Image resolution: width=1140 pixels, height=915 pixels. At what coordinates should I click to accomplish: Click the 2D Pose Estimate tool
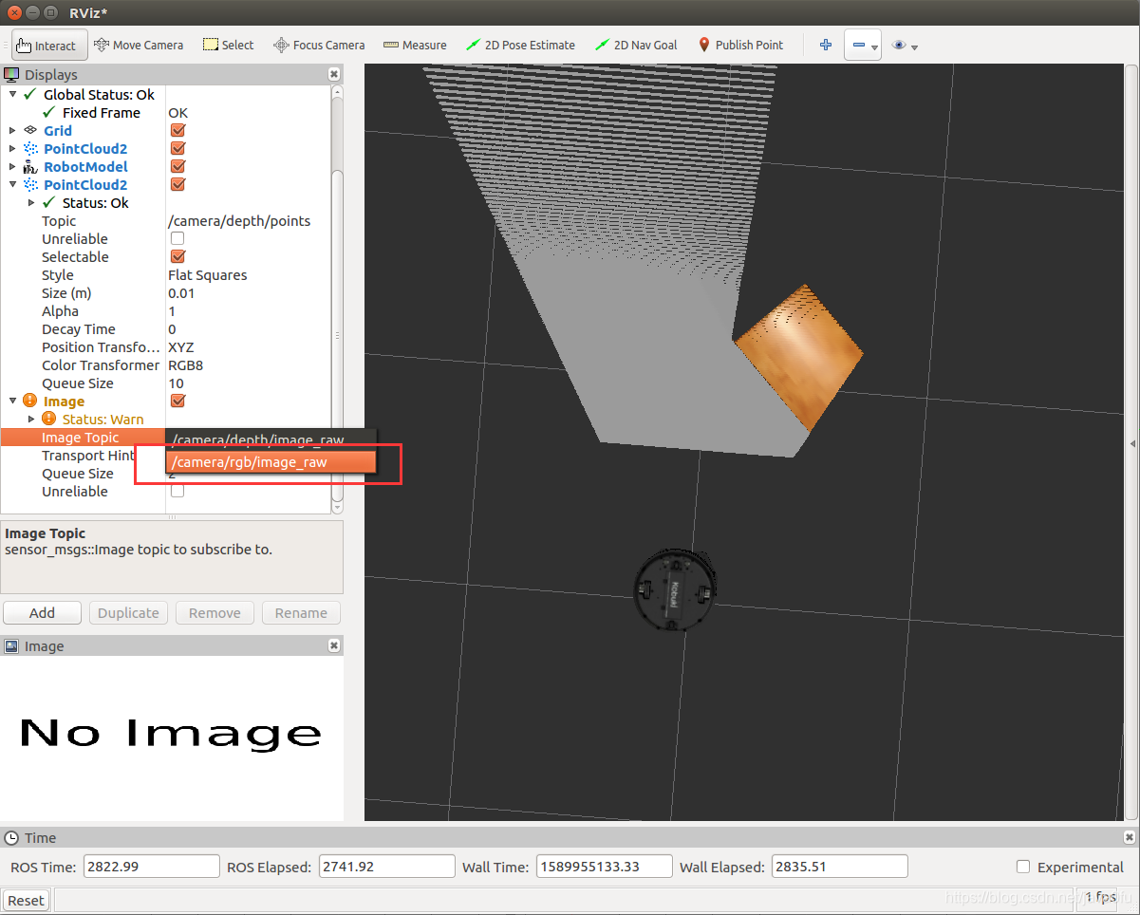tap(521, 45)
